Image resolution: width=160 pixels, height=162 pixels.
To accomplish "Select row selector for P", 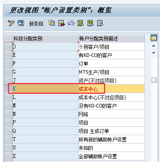I will point(8,122).
